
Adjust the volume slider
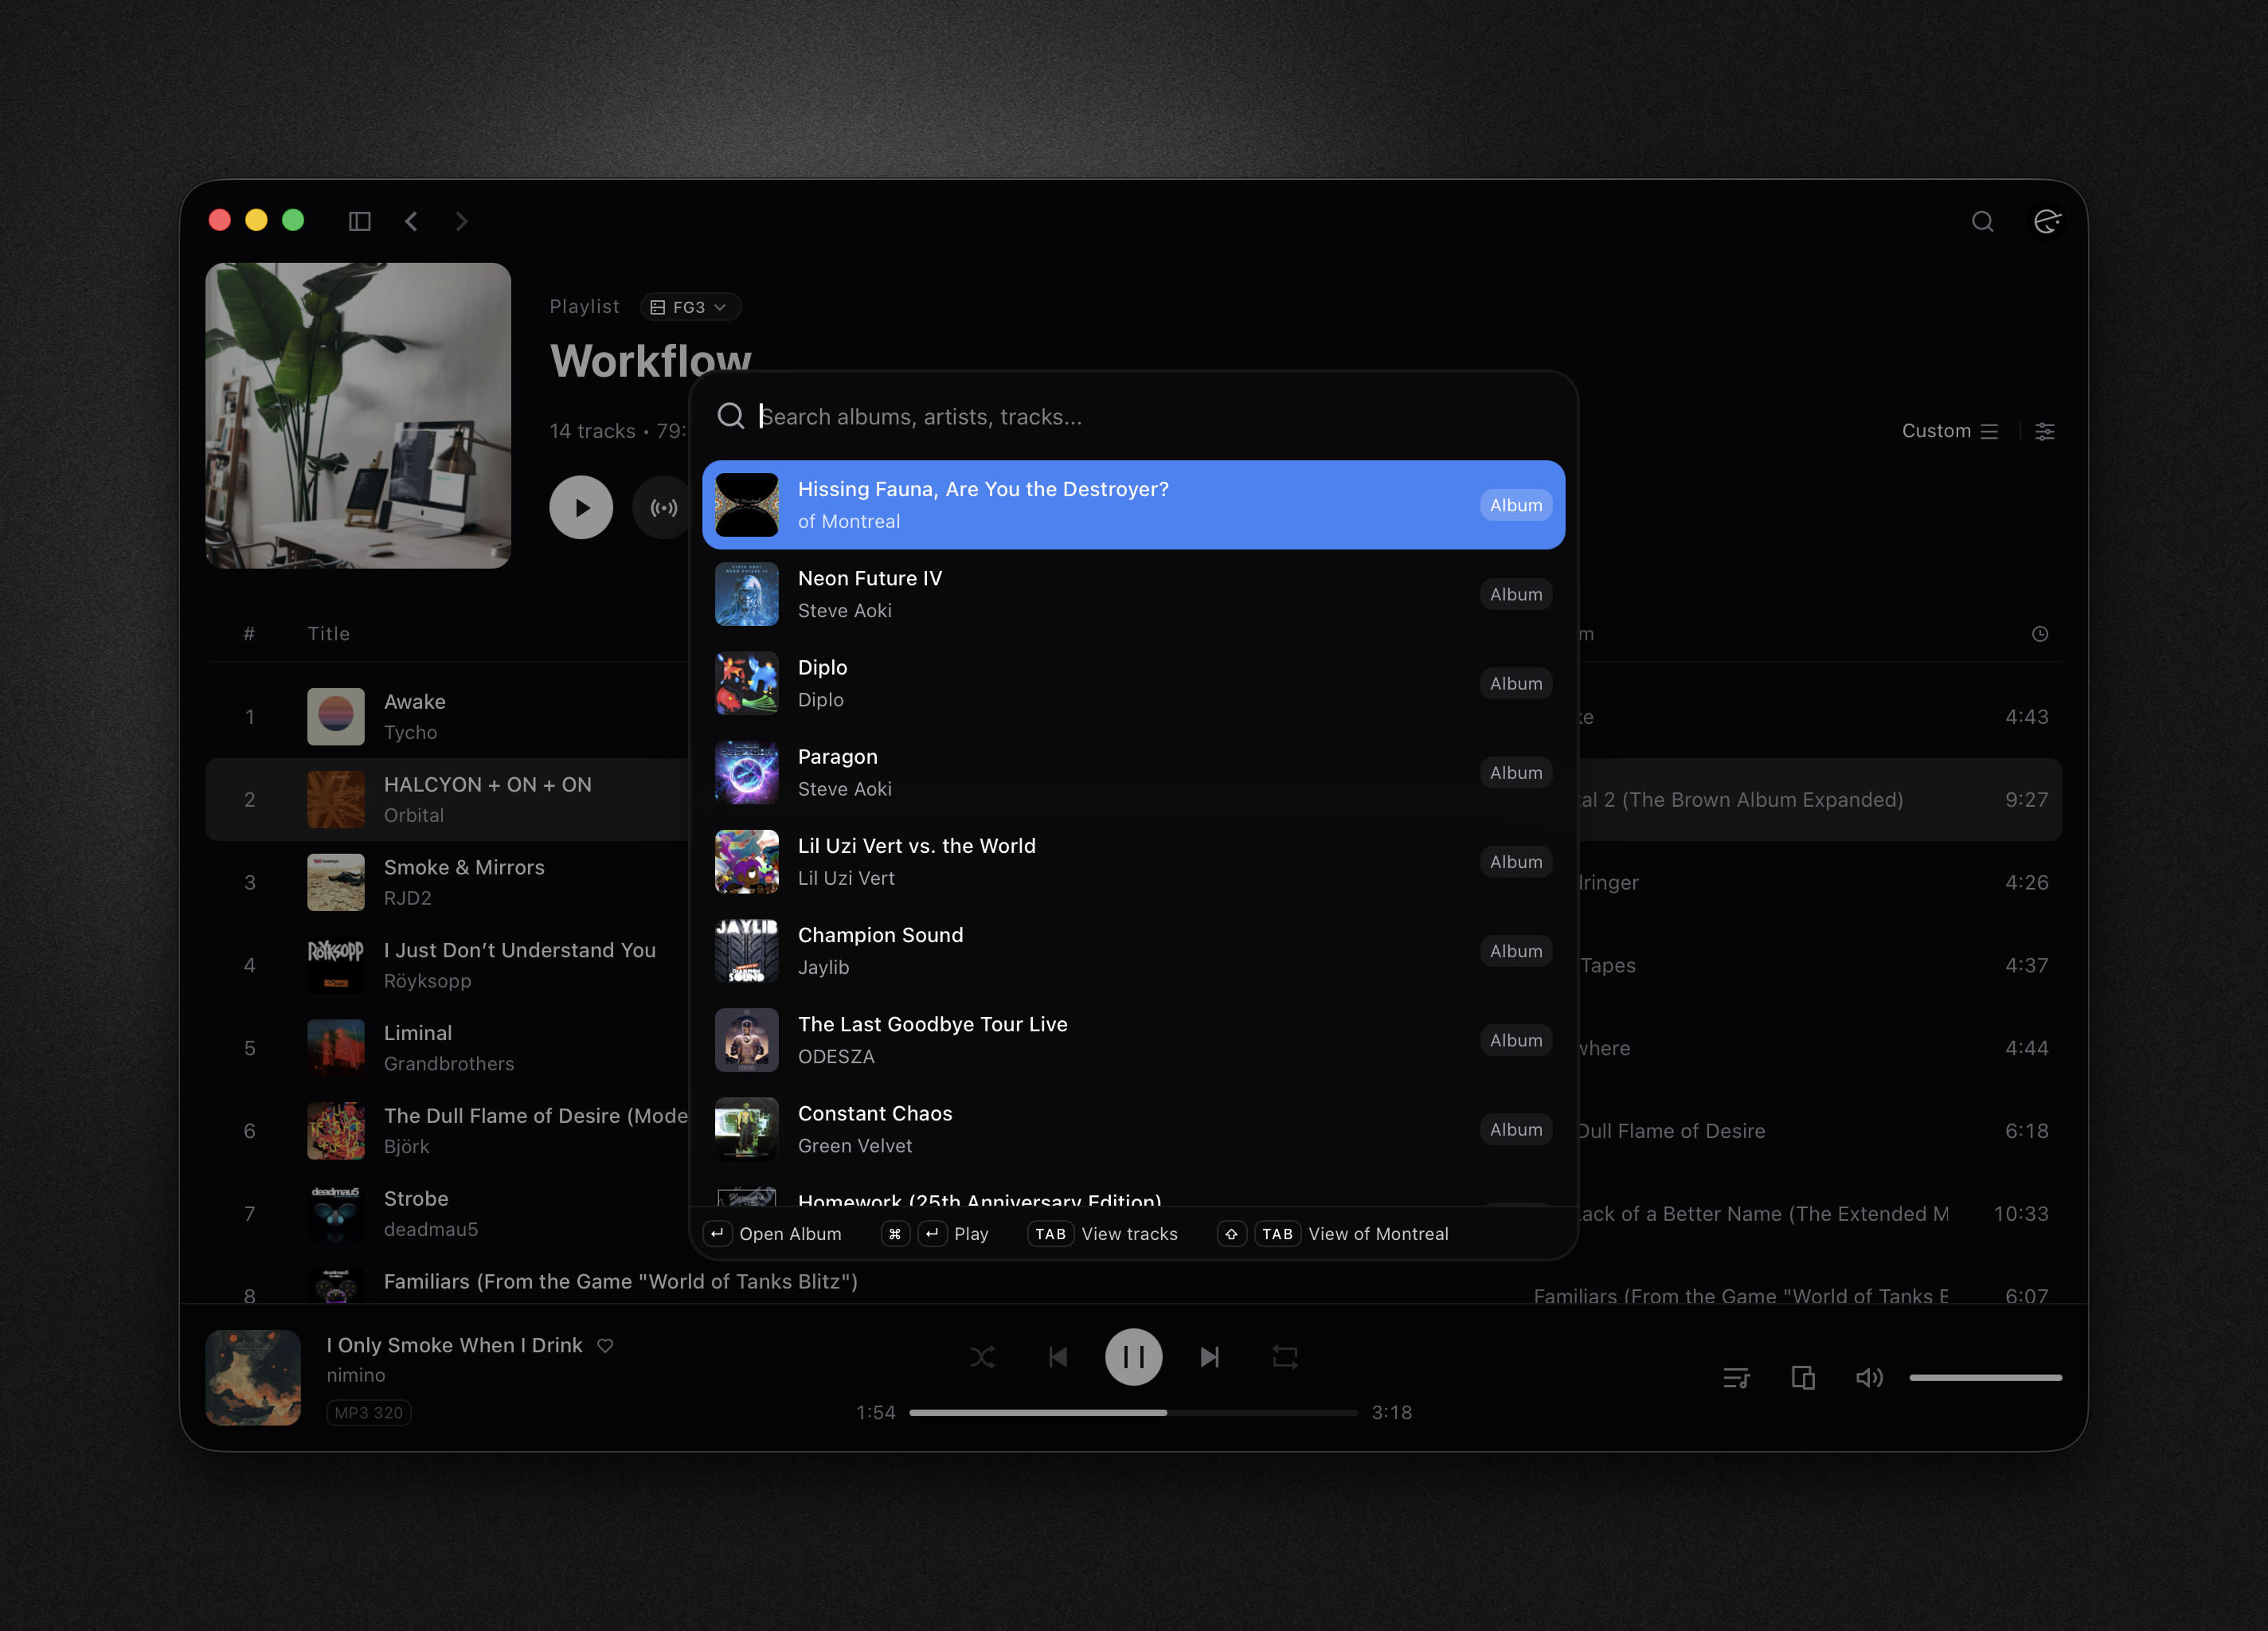(x=1985, y=1378)
